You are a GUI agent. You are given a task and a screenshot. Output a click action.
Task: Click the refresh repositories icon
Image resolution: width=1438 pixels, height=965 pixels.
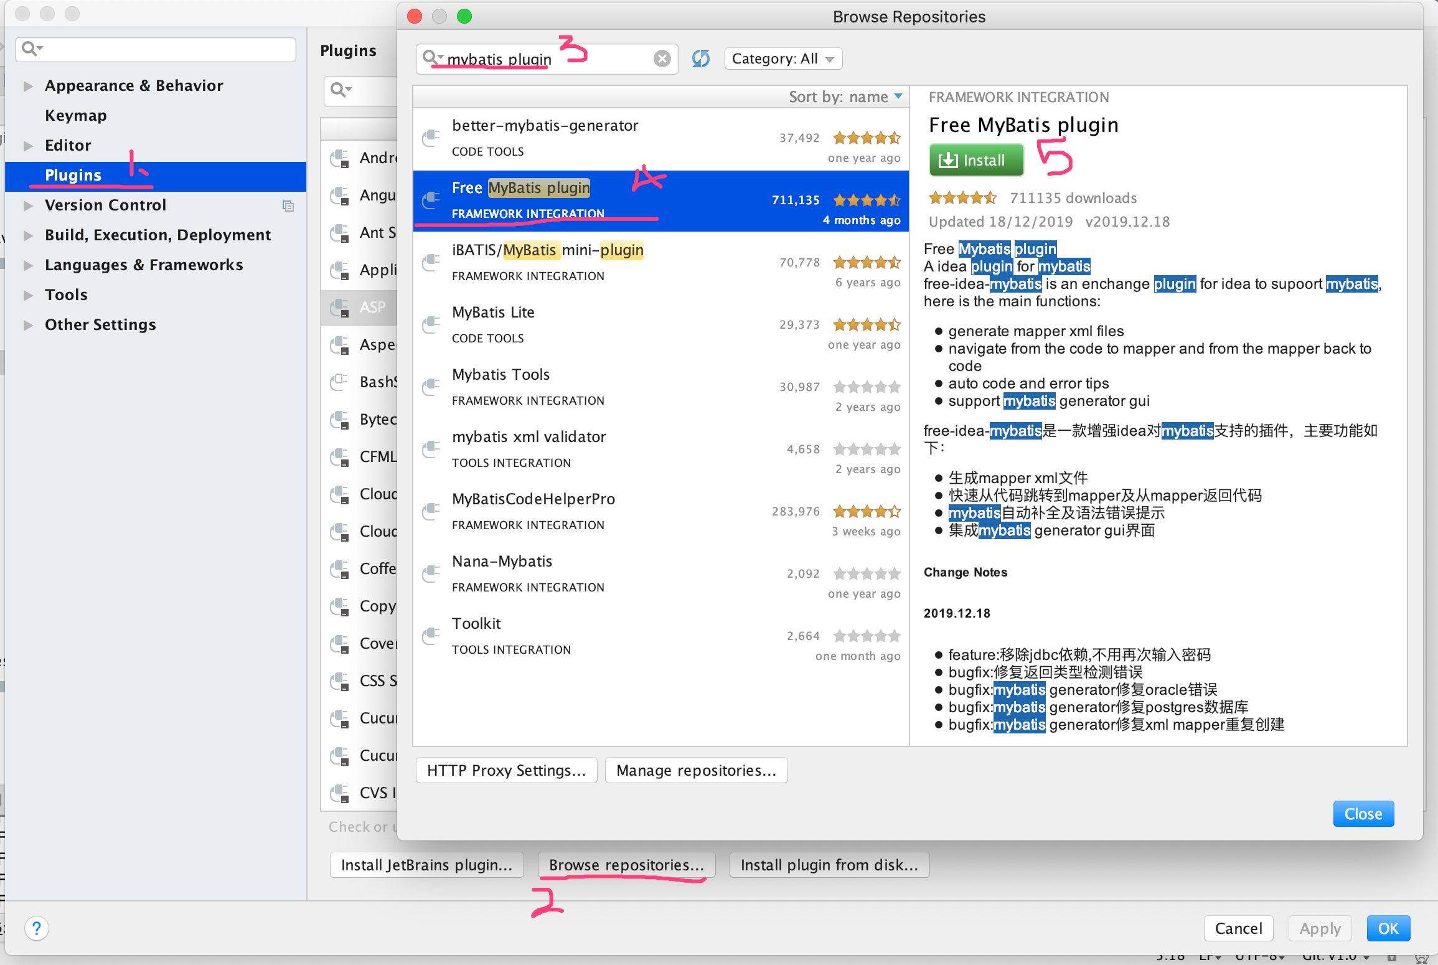click(700, 59)
